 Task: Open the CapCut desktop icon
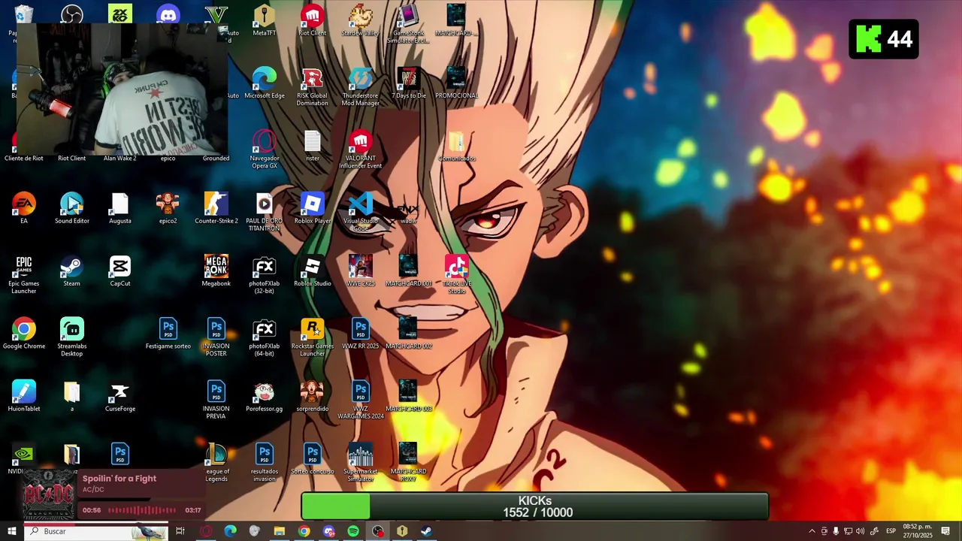(119, 270)
